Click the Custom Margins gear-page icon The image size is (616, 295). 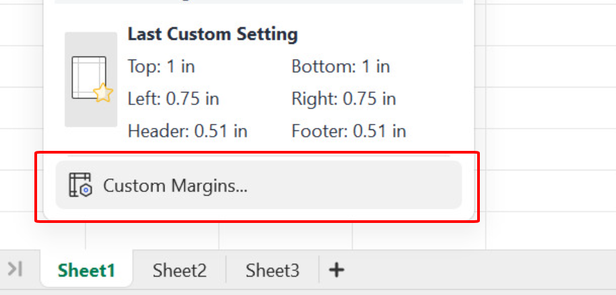pos(80,185)
